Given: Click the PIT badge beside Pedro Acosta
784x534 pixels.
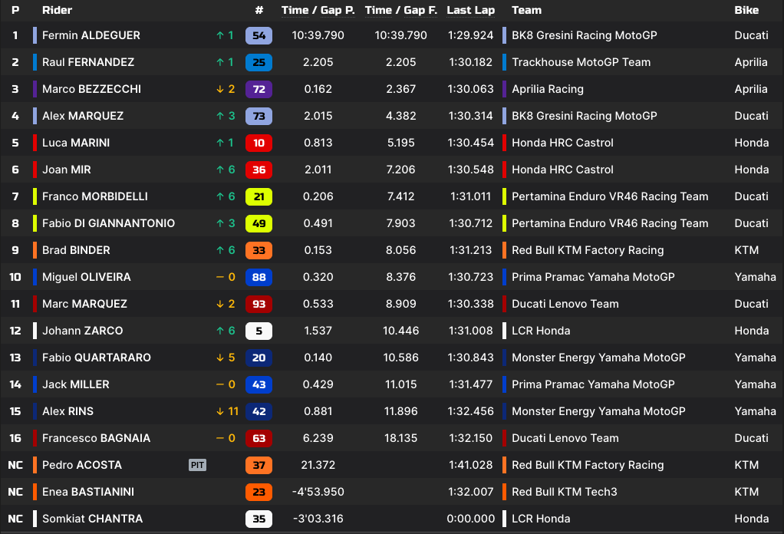Looking at the screenshot, I should (x=197, y=465).
